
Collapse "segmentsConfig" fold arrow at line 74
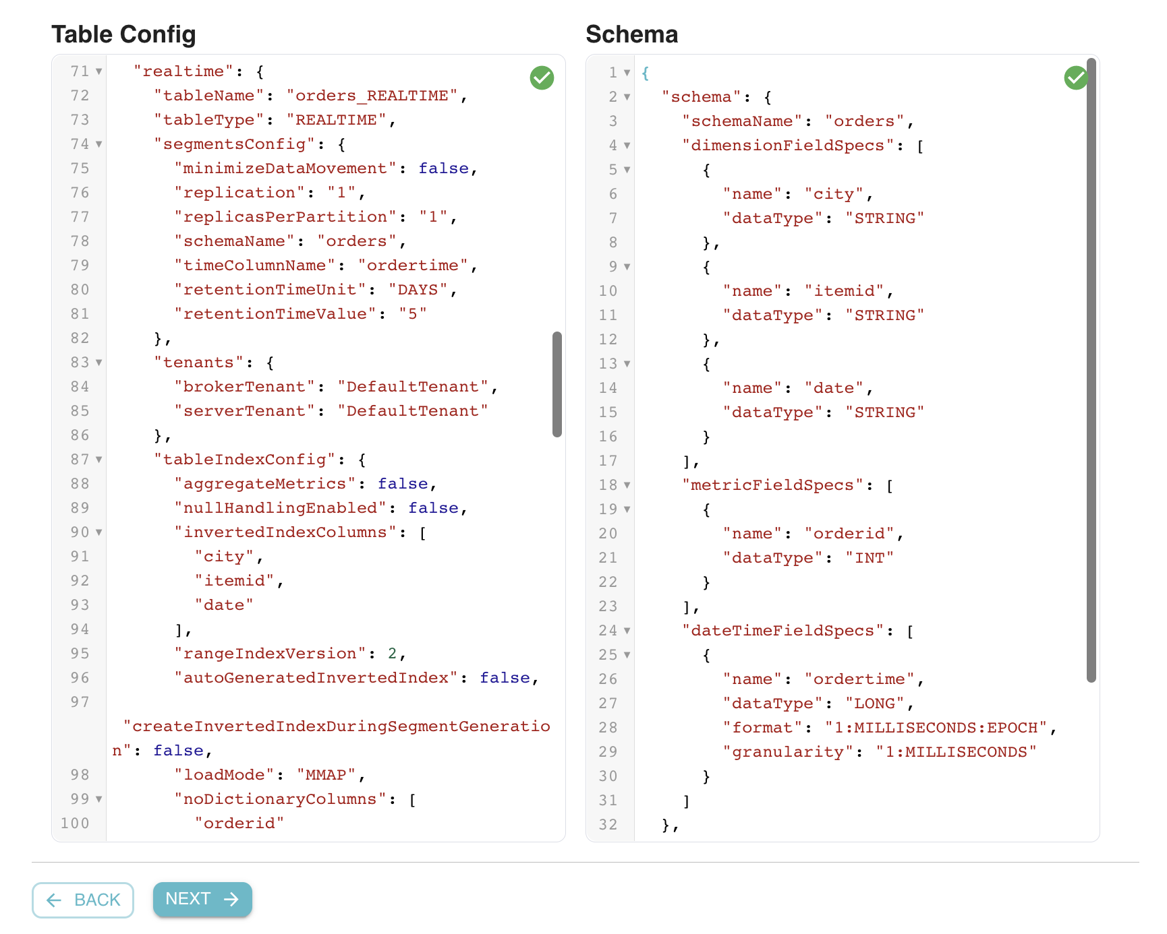99,144
